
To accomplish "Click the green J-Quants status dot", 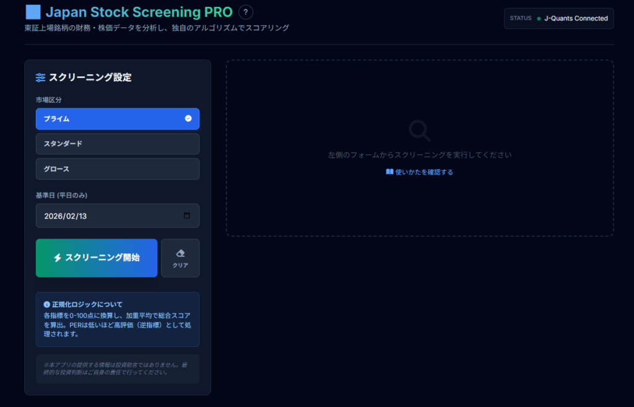I will pos(539,19).
